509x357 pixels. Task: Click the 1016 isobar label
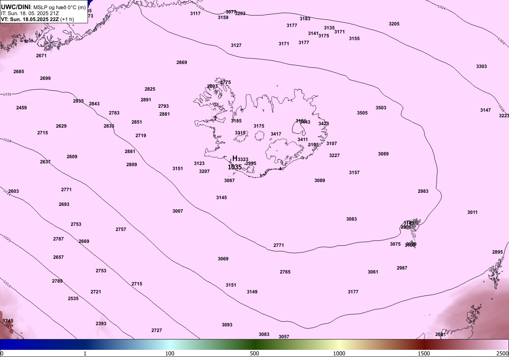(7, 284)
